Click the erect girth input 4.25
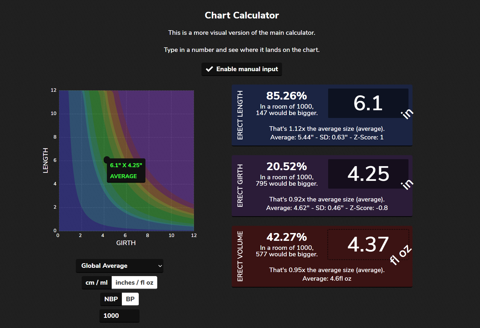This screenshot has width=480, height=328. tap(368, 174)
